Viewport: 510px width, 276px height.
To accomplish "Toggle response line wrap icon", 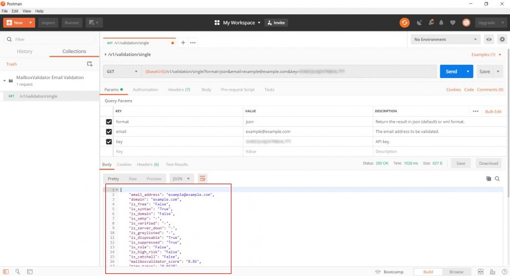I will click(202, 179).
